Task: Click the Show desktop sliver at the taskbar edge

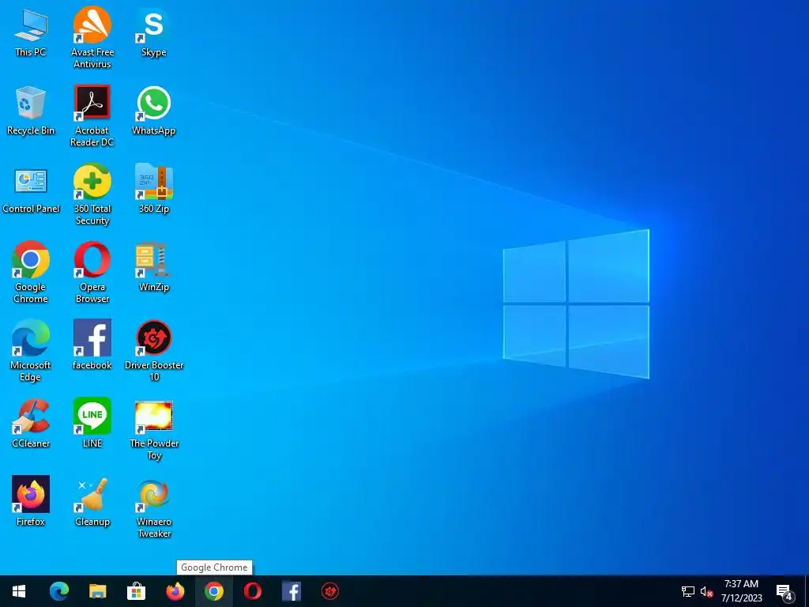Action: [807, 591]
